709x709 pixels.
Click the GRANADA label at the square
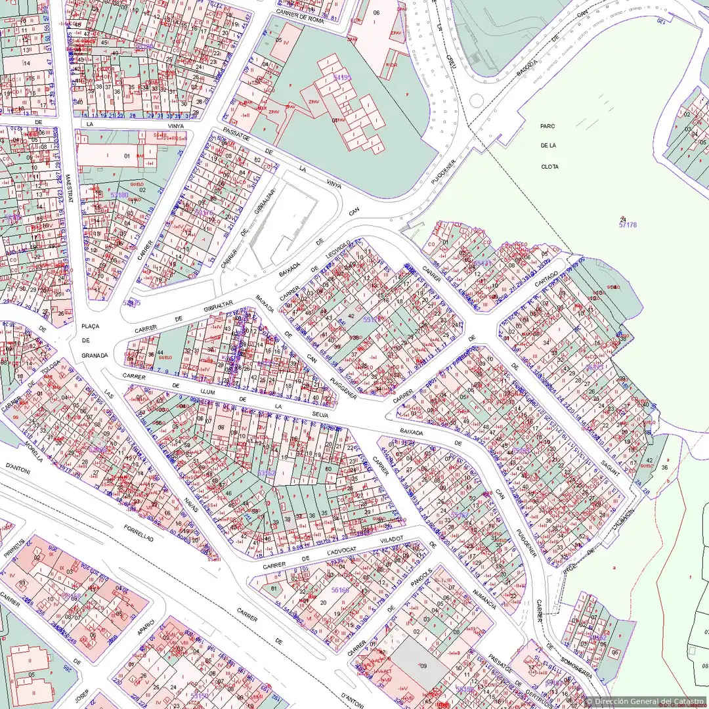[95, 355]
